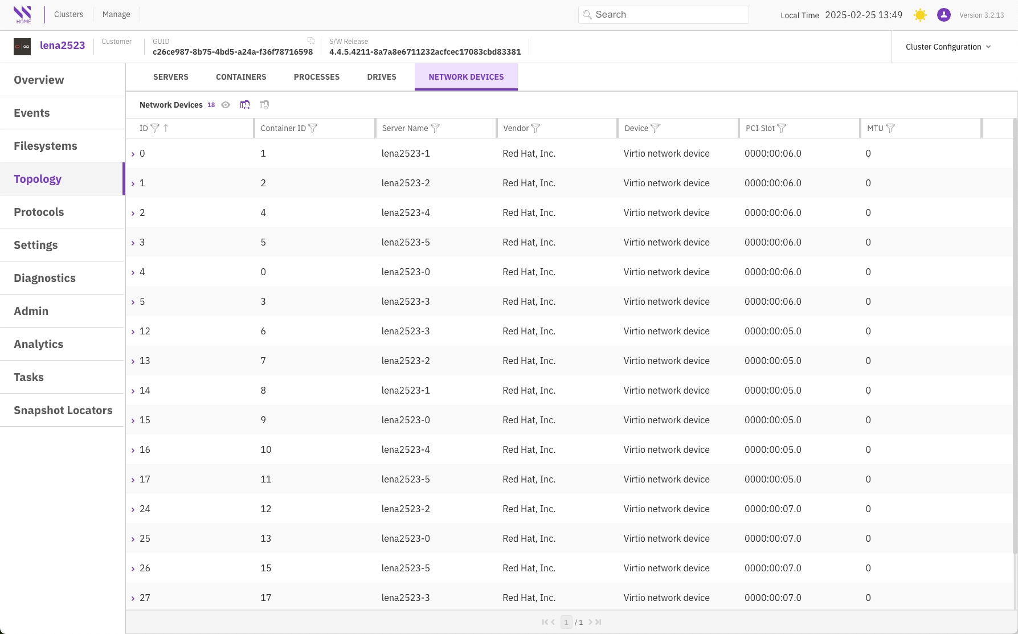This screenshot has width=1018, height=634.
Task: Open the user profile avatar
Action: (943, 15)
